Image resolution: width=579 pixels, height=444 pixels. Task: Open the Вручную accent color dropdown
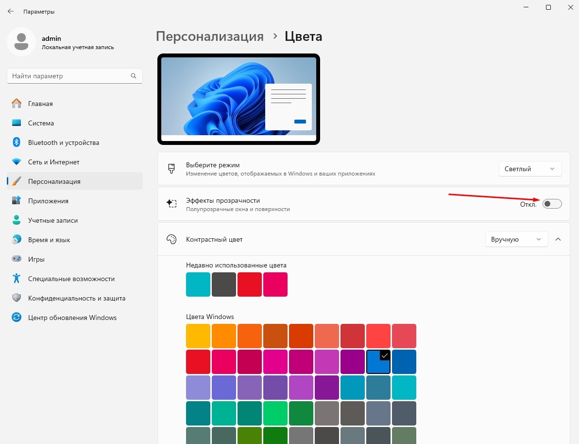click(x=517, y=239)
